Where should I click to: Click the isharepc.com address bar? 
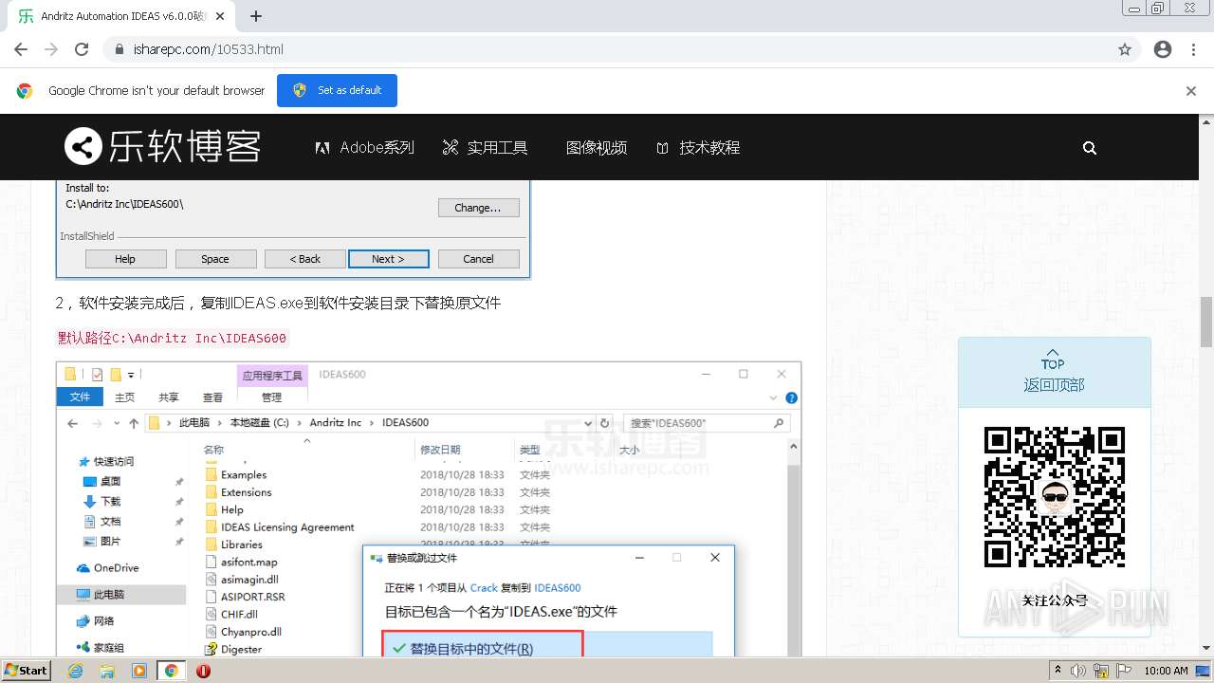tap(607, 49)
